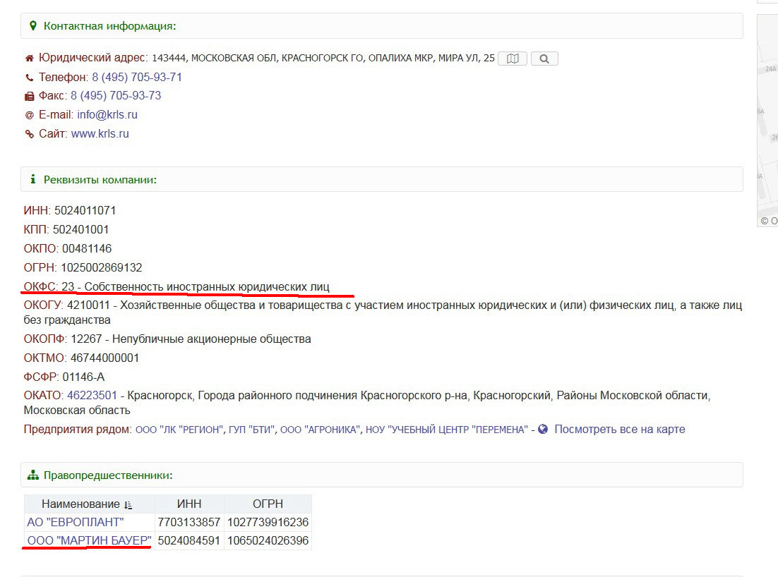
Task: Click ОКФС line about foreign legal entities ownership
Action: click(176, 286)
